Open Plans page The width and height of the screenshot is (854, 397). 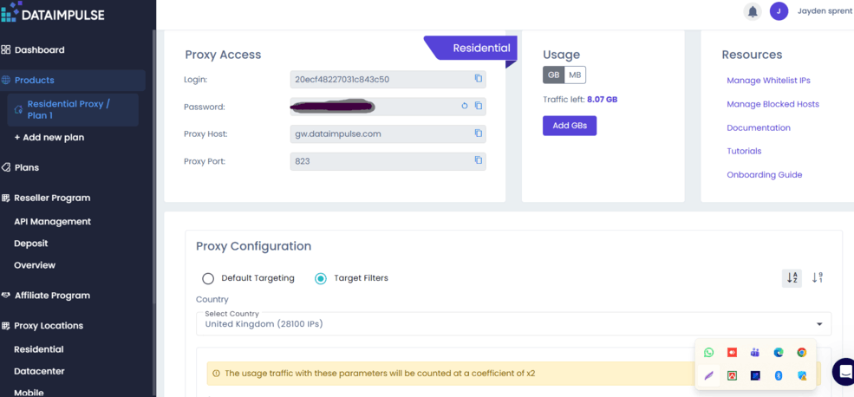26,168
